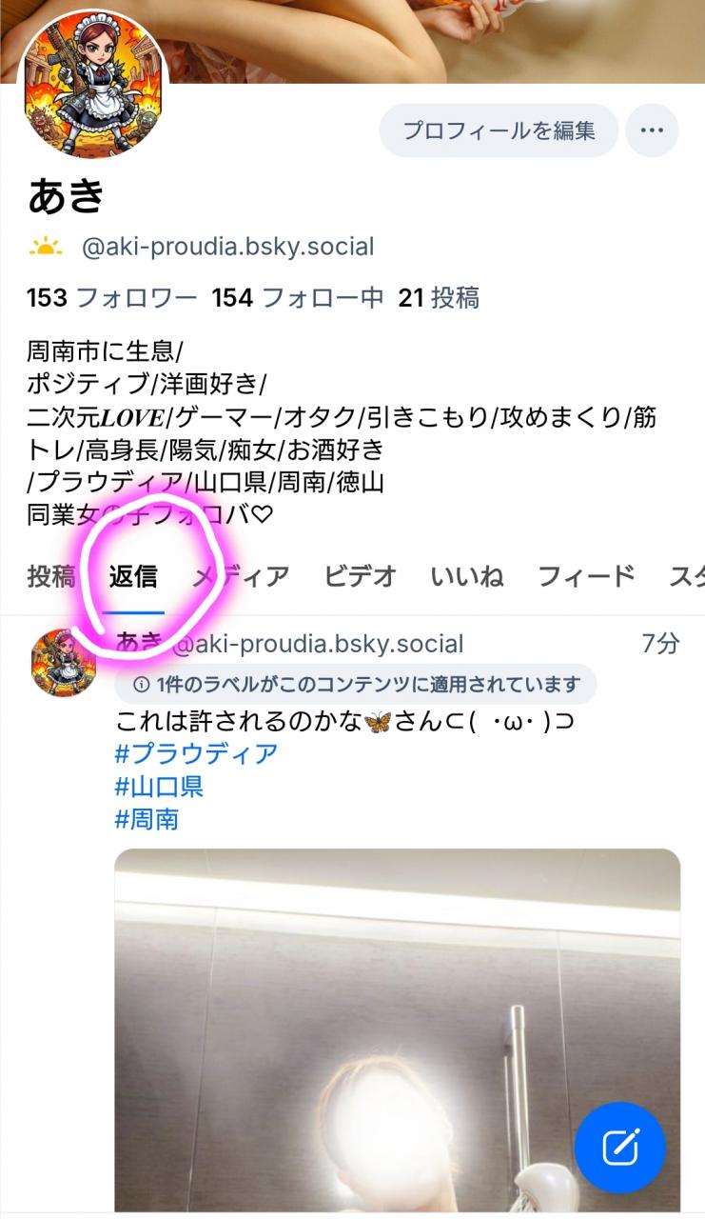Open the large profile avatar image
Viewport: 705px width, 1219px height.
pyautogui.click(x=94, y=86)
